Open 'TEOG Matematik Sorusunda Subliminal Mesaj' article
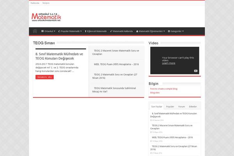This screenshot has height=156, width=234. click(114, 90)
